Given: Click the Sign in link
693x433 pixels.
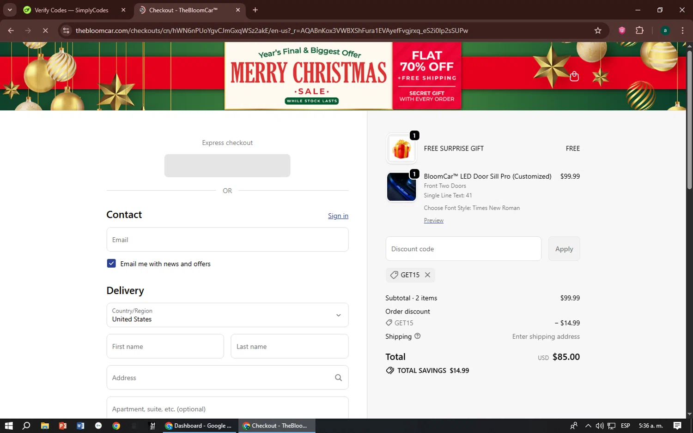Looking at the screenshot, I should click(338, 216).
